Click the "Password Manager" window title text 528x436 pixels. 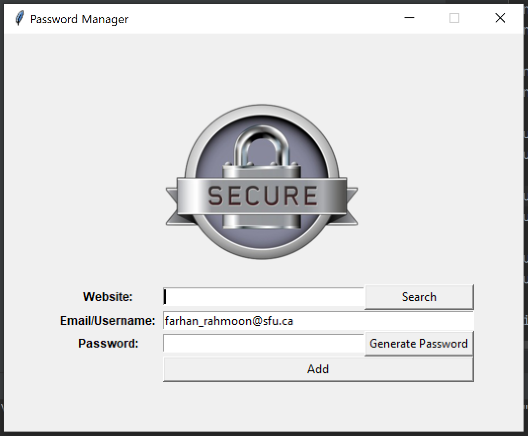tap(79, 19)
